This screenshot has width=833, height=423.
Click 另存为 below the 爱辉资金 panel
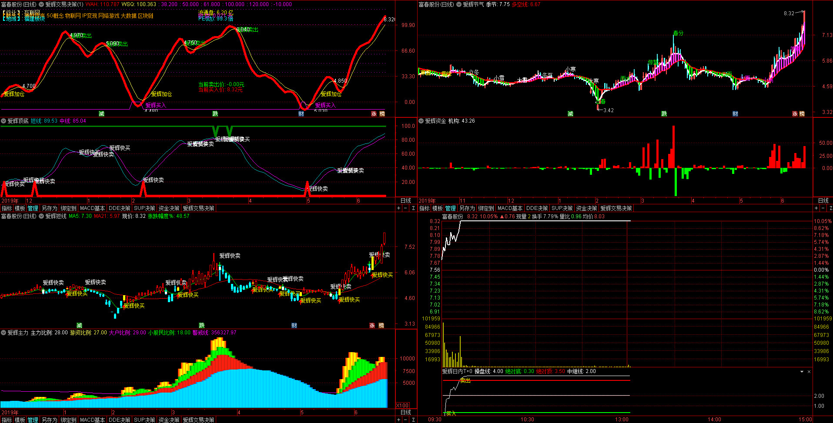467,208
